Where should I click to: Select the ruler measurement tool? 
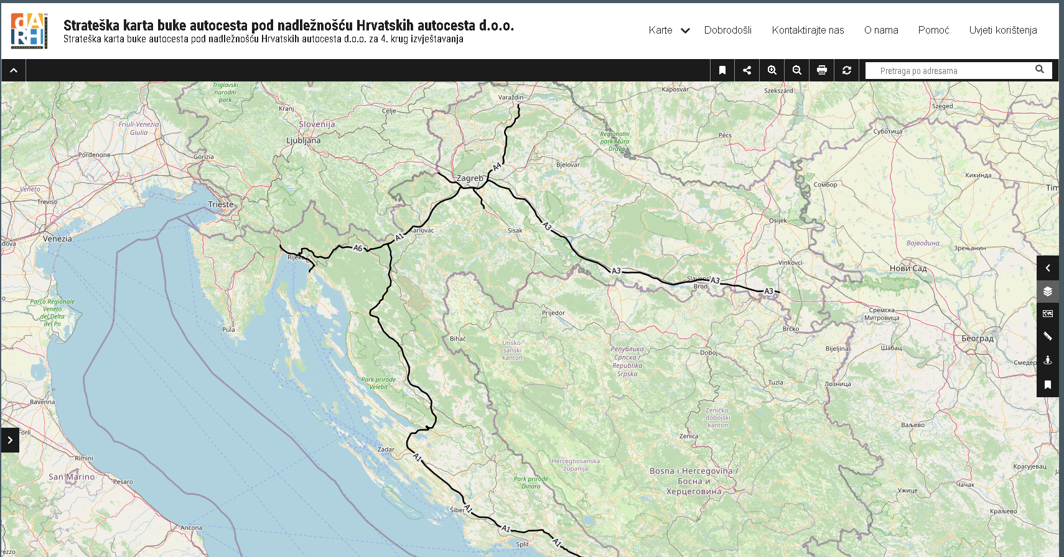(1048, 337)
